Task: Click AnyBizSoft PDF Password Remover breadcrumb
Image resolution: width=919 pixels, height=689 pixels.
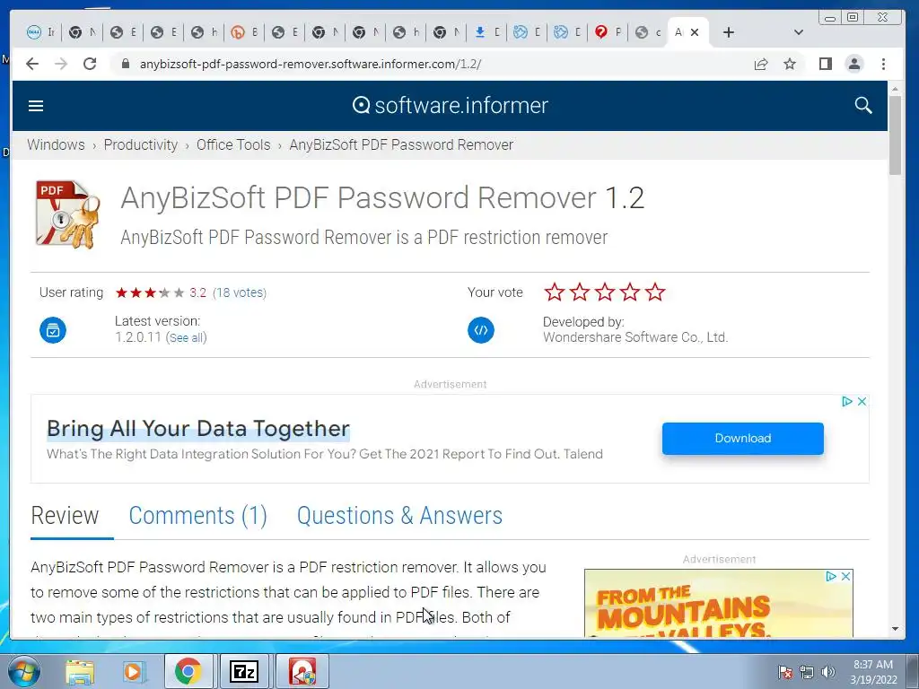Action: click(x=401, y=144)
